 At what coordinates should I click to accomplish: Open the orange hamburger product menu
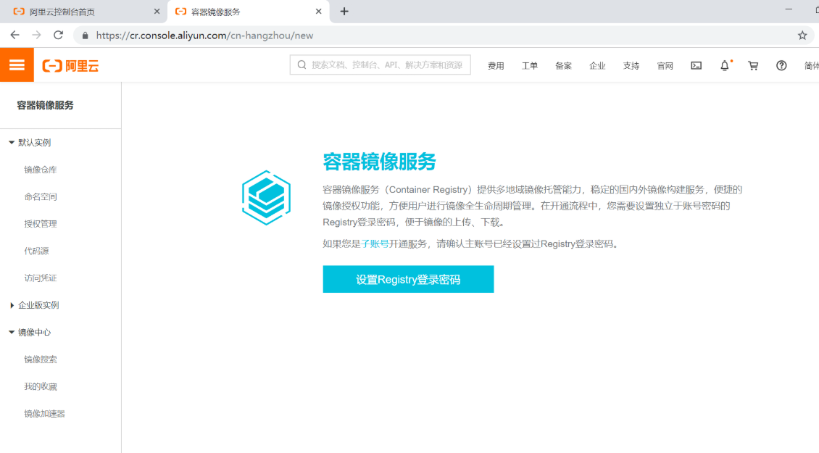tap(17, 65)
